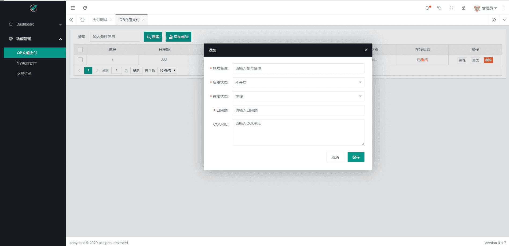Close the 添加 dialog
This screenshot has height=246, width=509.
tap(366, 50)
